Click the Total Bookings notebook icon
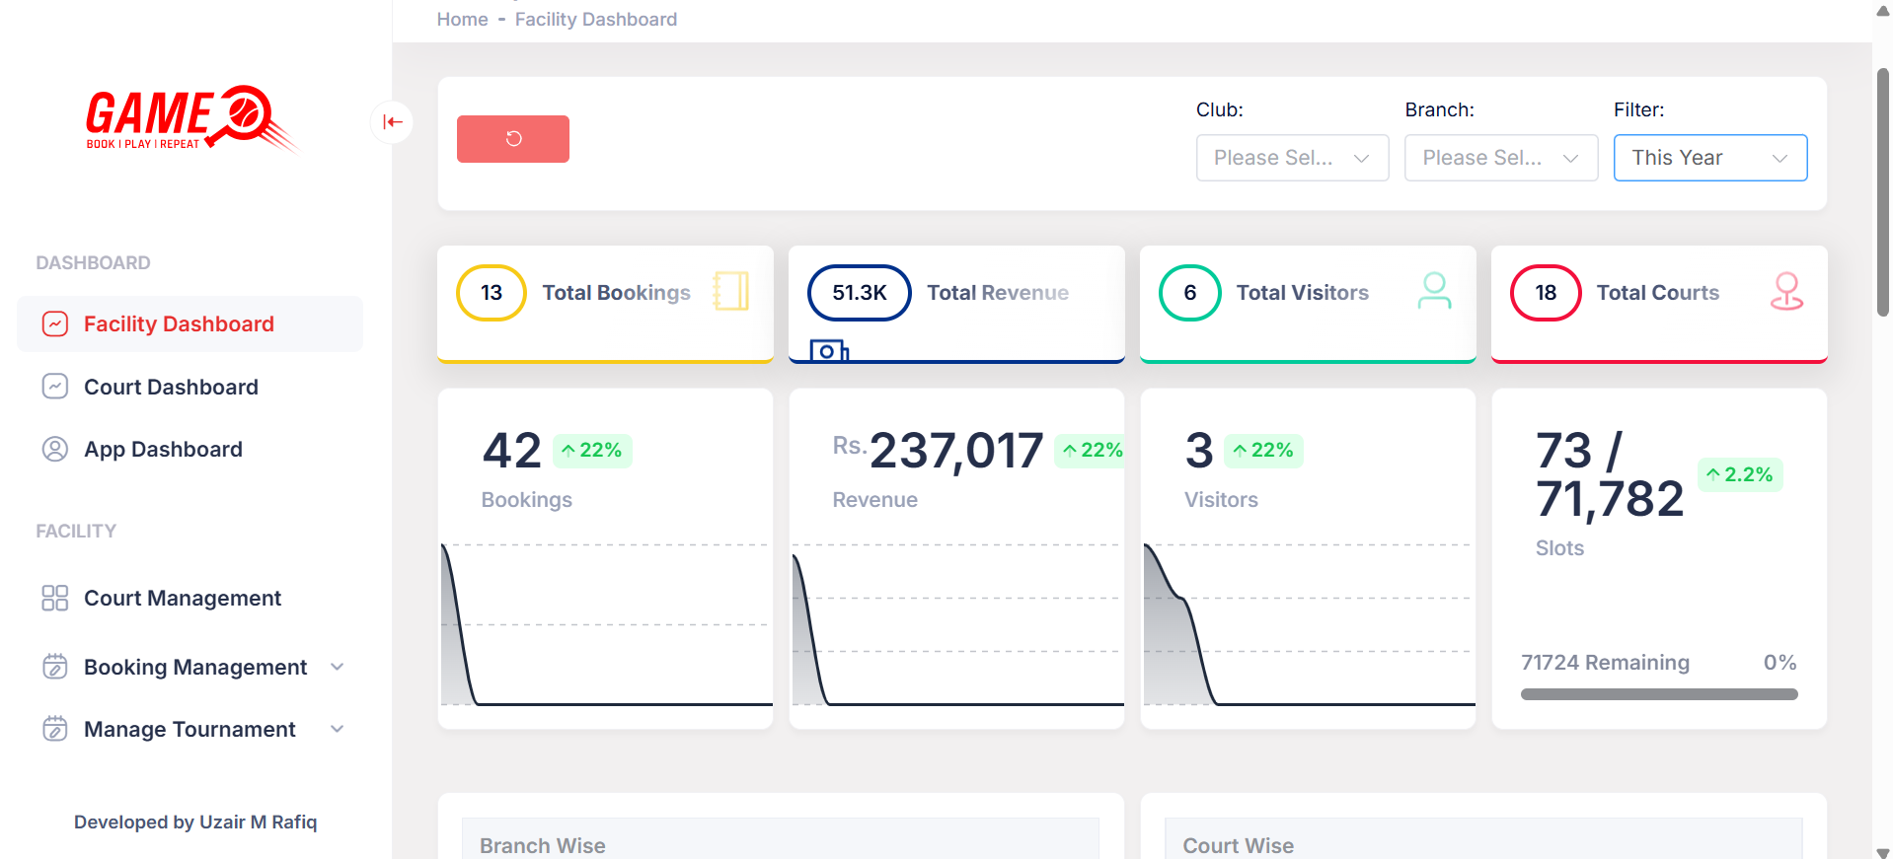The image size is (1893, 859). click(731, 291)
